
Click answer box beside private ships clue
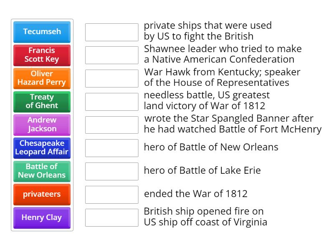click(x=111, y=32)
